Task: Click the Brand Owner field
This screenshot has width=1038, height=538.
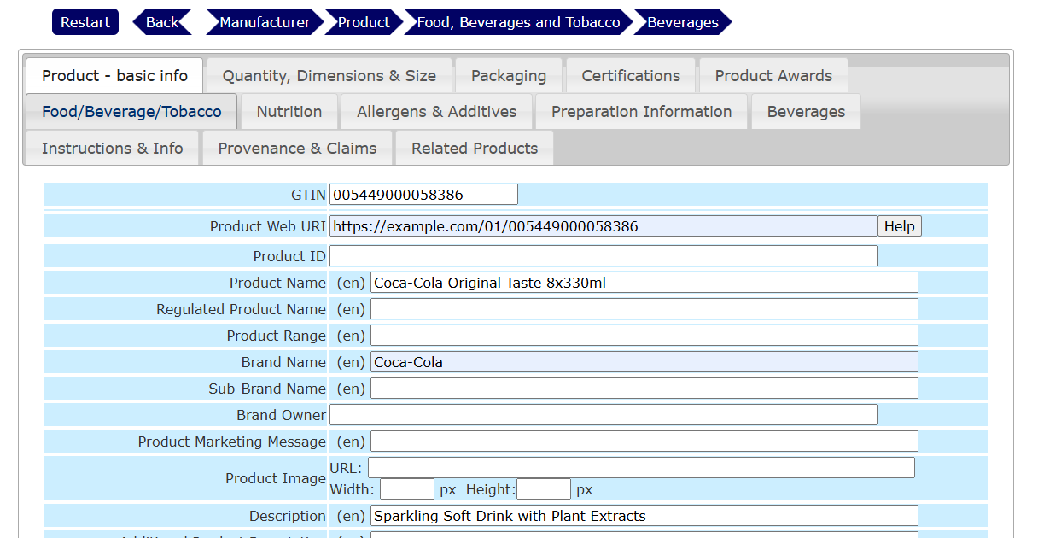Action: pos(604,415)
